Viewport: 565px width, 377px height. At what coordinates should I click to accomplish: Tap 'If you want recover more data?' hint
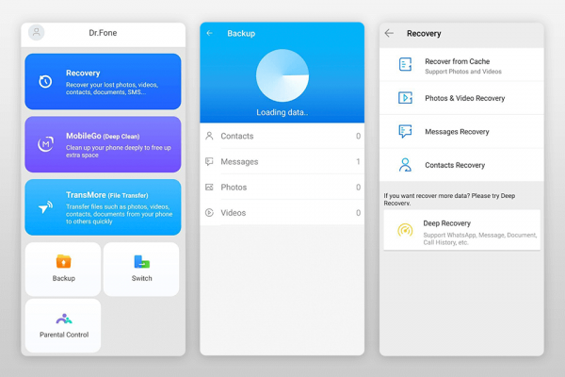449,199
